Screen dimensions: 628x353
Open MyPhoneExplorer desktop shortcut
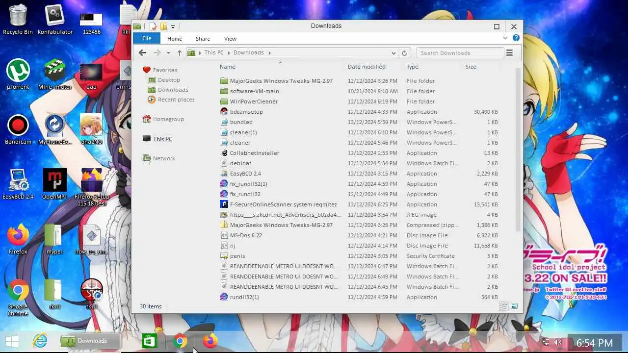(55, 129)
